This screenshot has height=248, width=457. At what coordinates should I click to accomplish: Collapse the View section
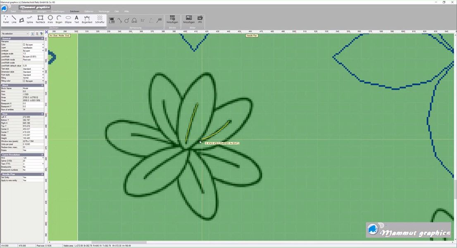[x=42, y=114]
